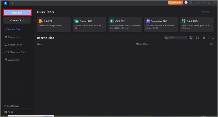Select Recent Files in sidebar
The width and height of the screenshot is (218, 117).
click(12, 29)
